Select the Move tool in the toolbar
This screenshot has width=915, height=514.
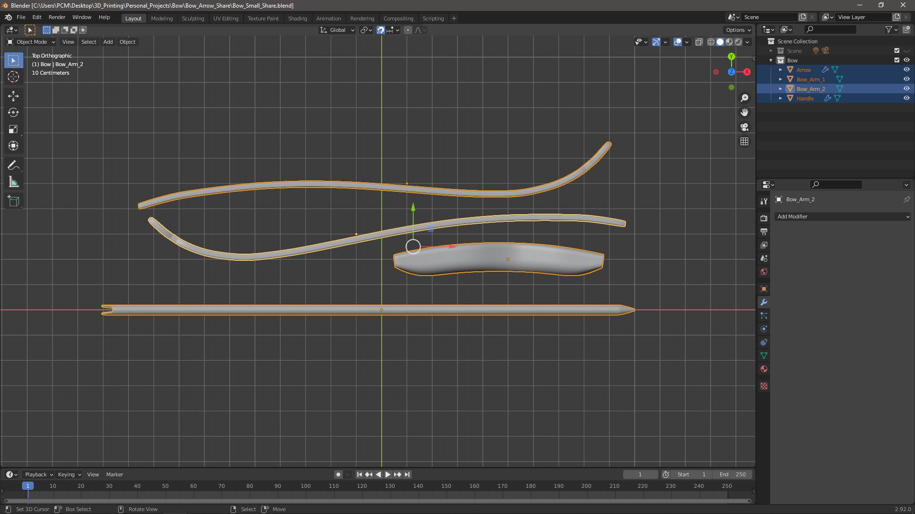point(13,96)
